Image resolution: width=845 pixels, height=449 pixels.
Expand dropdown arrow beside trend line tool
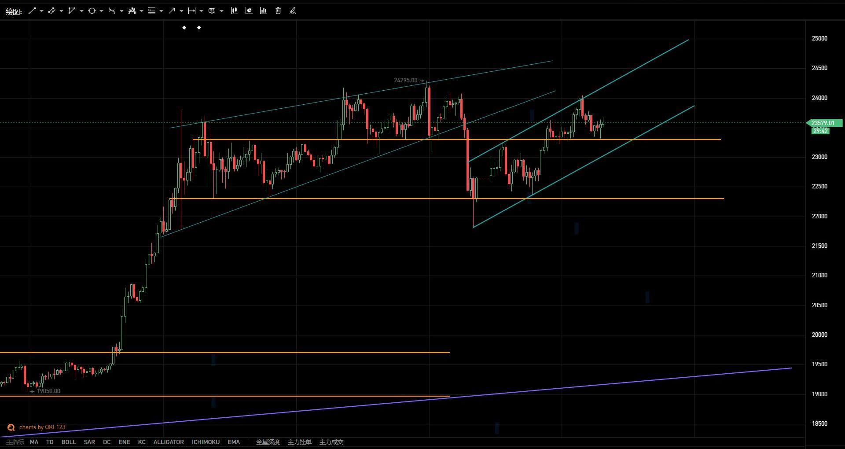click(41, 11)
